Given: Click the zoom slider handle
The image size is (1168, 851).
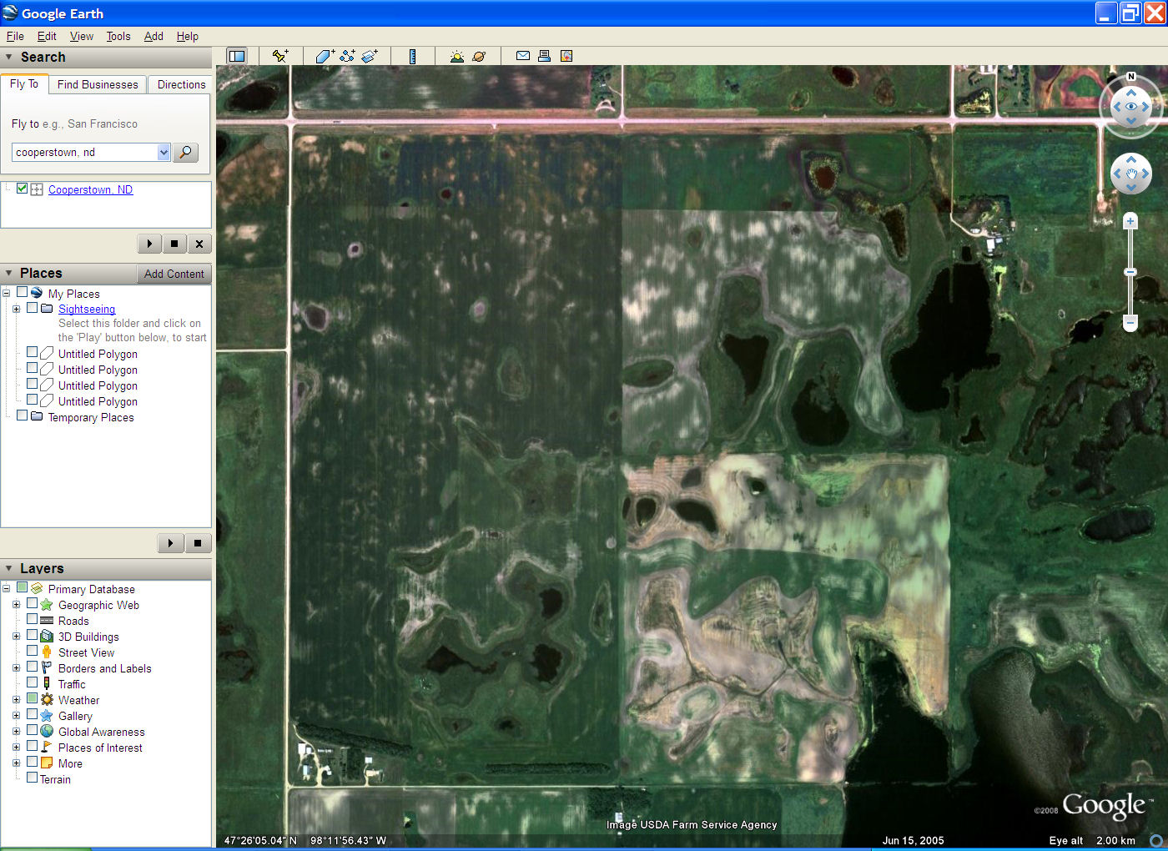Looking at the screenshot, I should click(x=1130, y=272).
